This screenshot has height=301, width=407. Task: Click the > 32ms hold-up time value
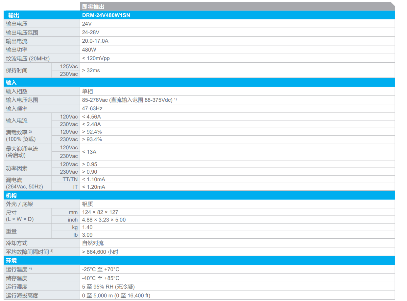[x=91, y=70]
